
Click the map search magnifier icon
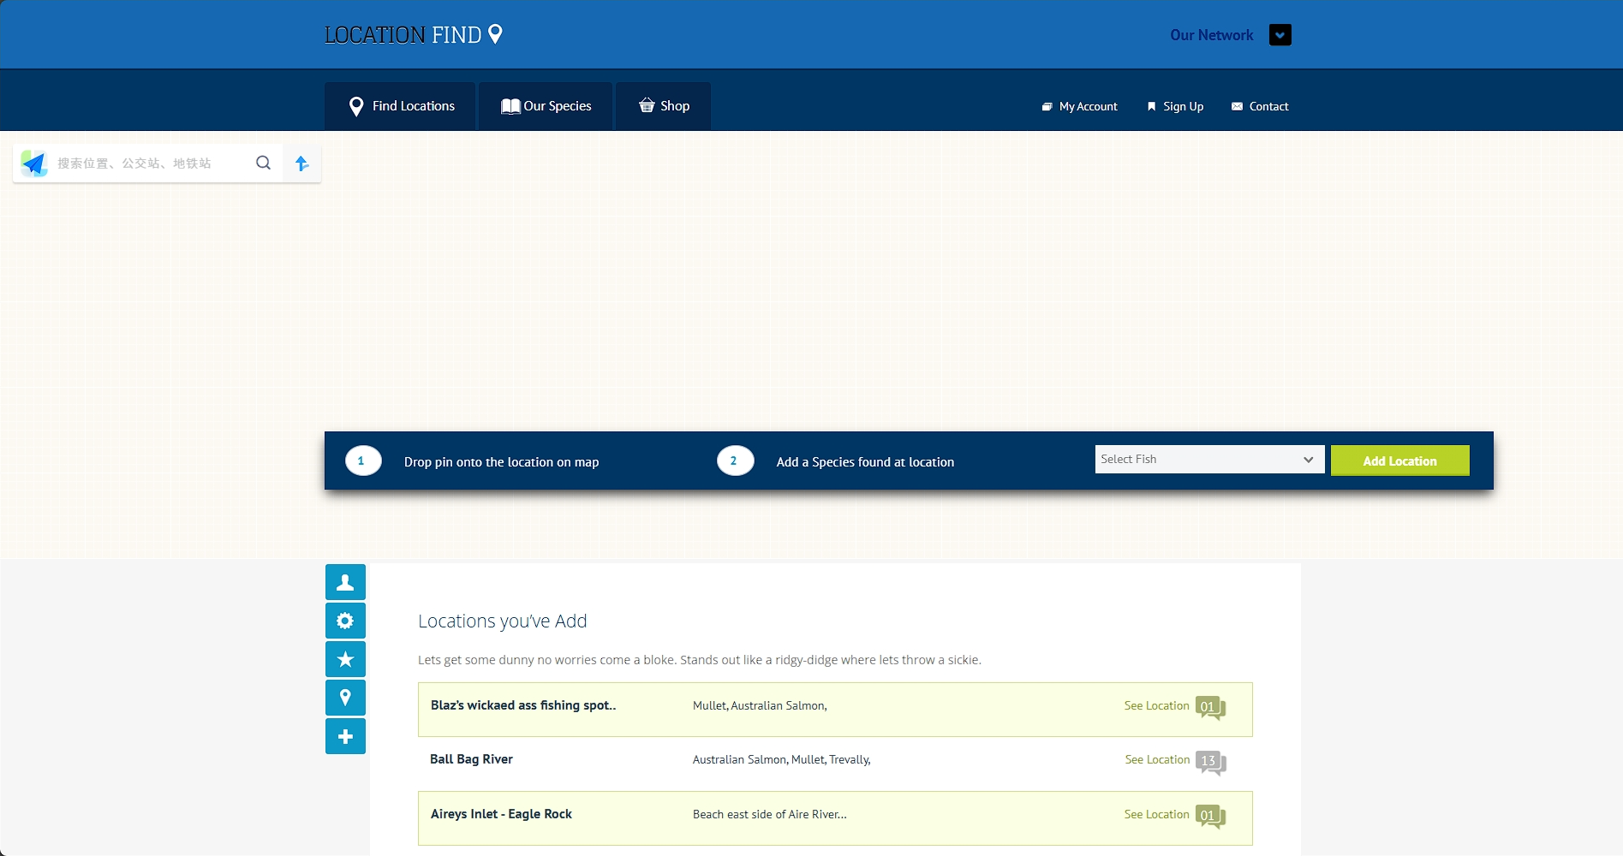[263, 163]
